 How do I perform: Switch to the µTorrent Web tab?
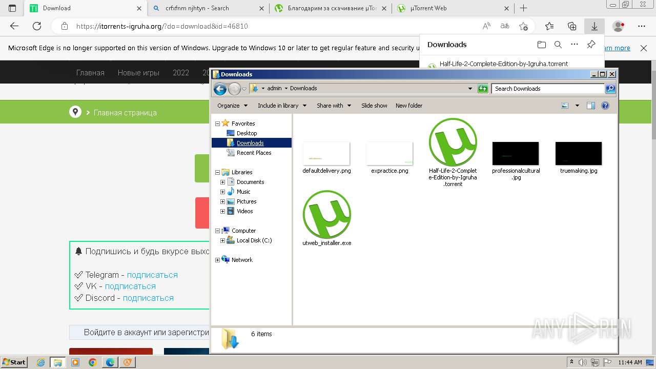pos(454,8)
